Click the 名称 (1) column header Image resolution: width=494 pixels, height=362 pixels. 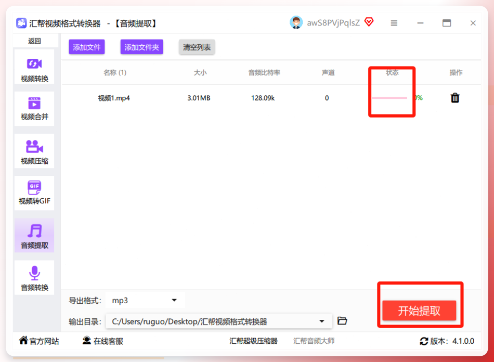point(115,73)
